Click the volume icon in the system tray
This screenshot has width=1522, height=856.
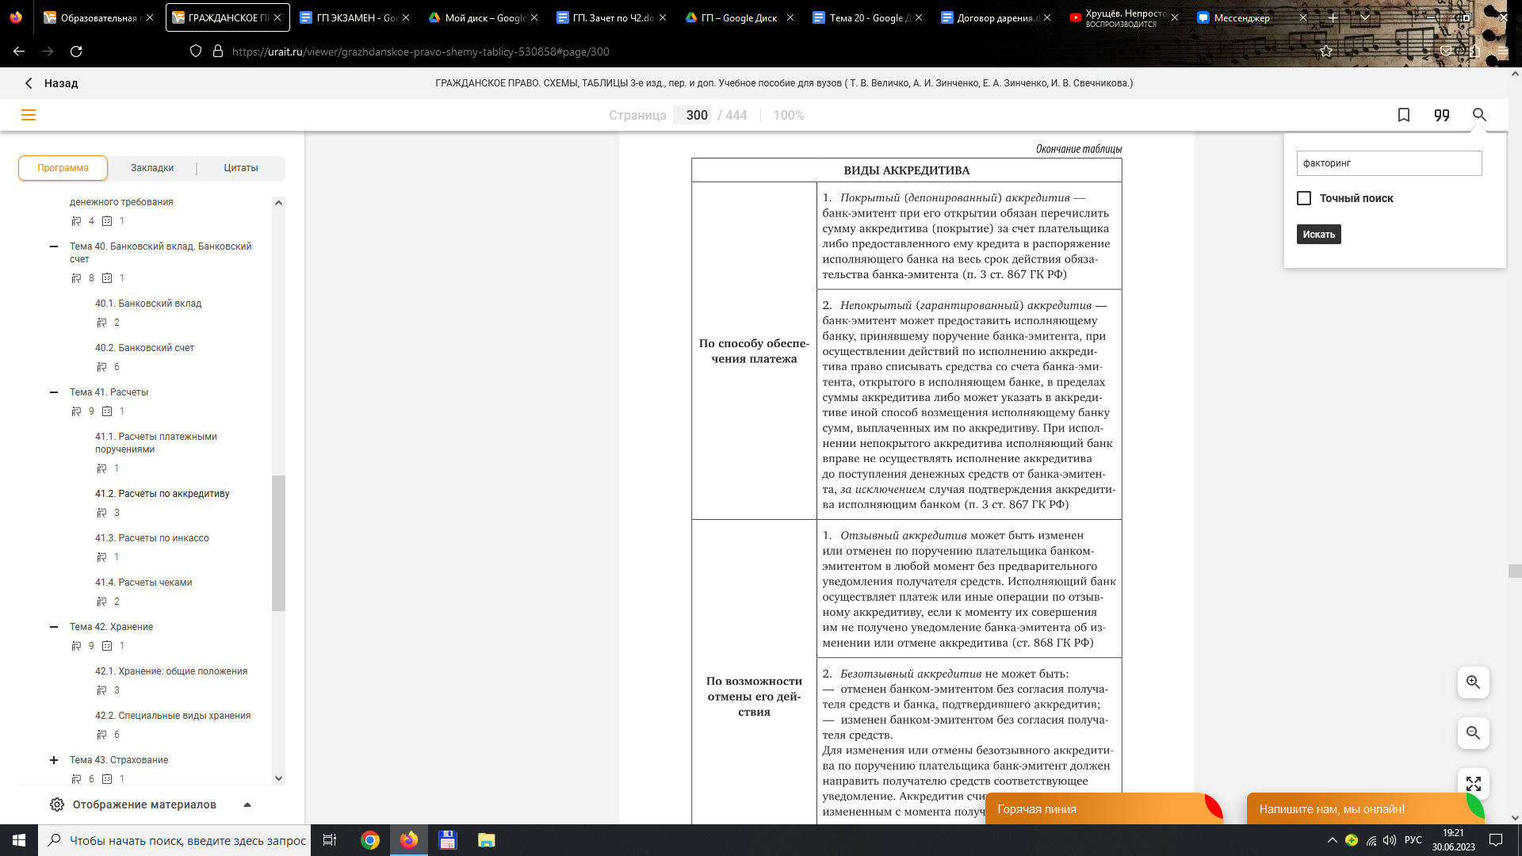point(1390,840)
